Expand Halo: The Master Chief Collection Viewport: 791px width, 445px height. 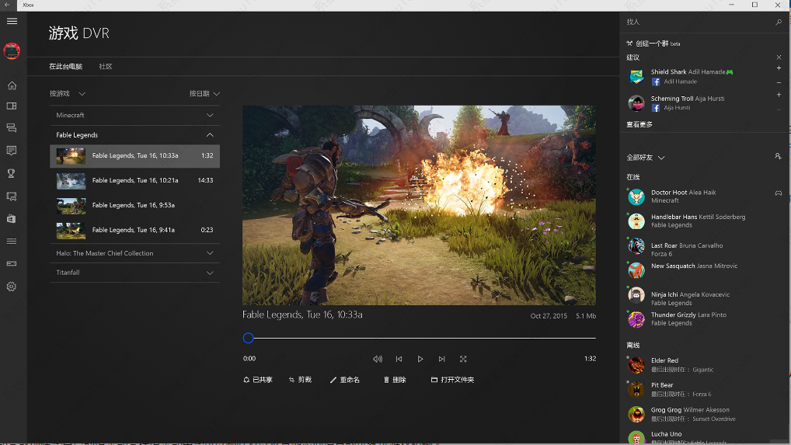(134, 253)
